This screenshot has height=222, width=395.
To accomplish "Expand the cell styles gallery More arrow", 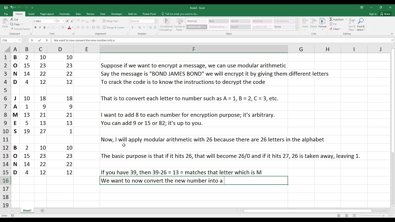I will [297, 28].
